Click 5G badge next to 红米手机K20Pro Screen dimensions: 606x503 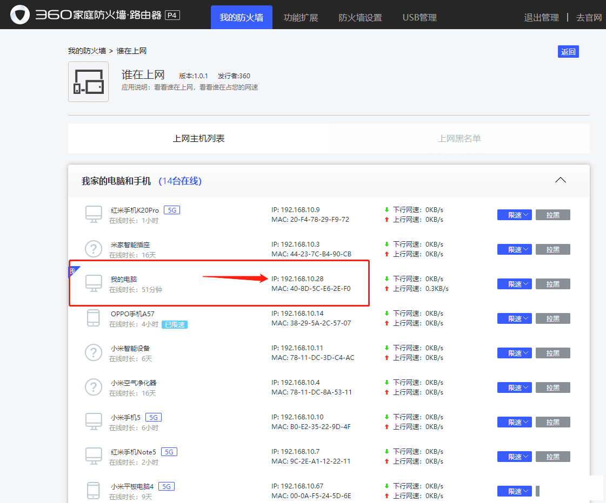click(x=172, y=210)
